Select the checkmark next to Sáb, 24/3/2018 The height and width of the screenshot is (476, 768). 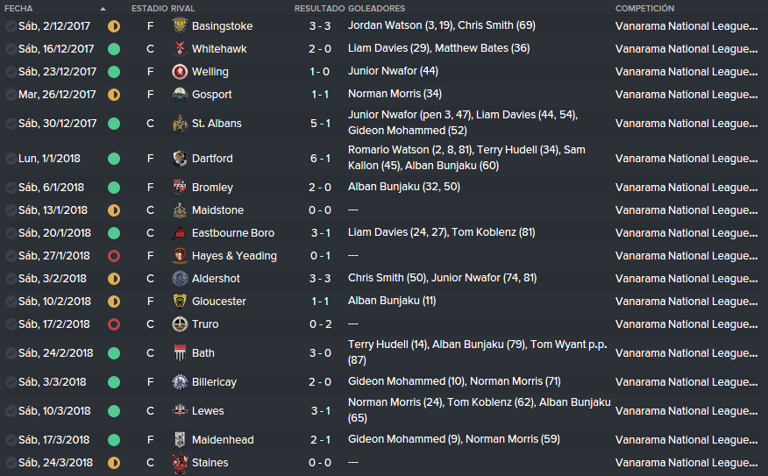click(11, 462)
